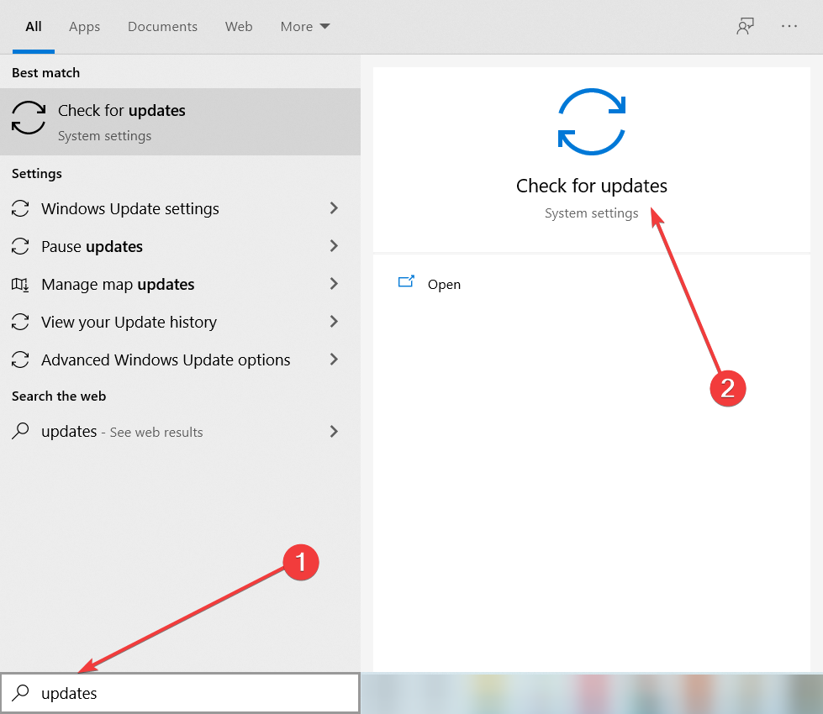This screenshot has height=714, width=823.
Task: Open Advanced Windows Update options result
Action: [180, 360]
